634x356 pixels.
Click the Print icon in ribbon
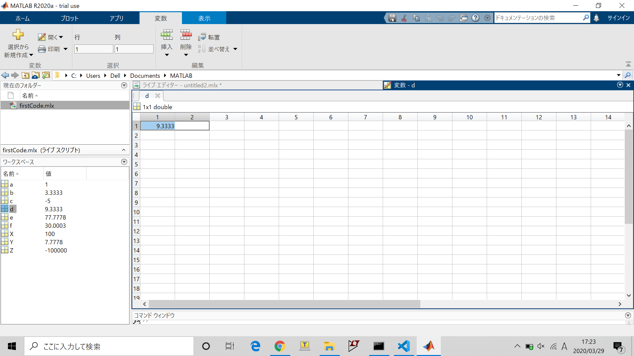coord(42,49)
